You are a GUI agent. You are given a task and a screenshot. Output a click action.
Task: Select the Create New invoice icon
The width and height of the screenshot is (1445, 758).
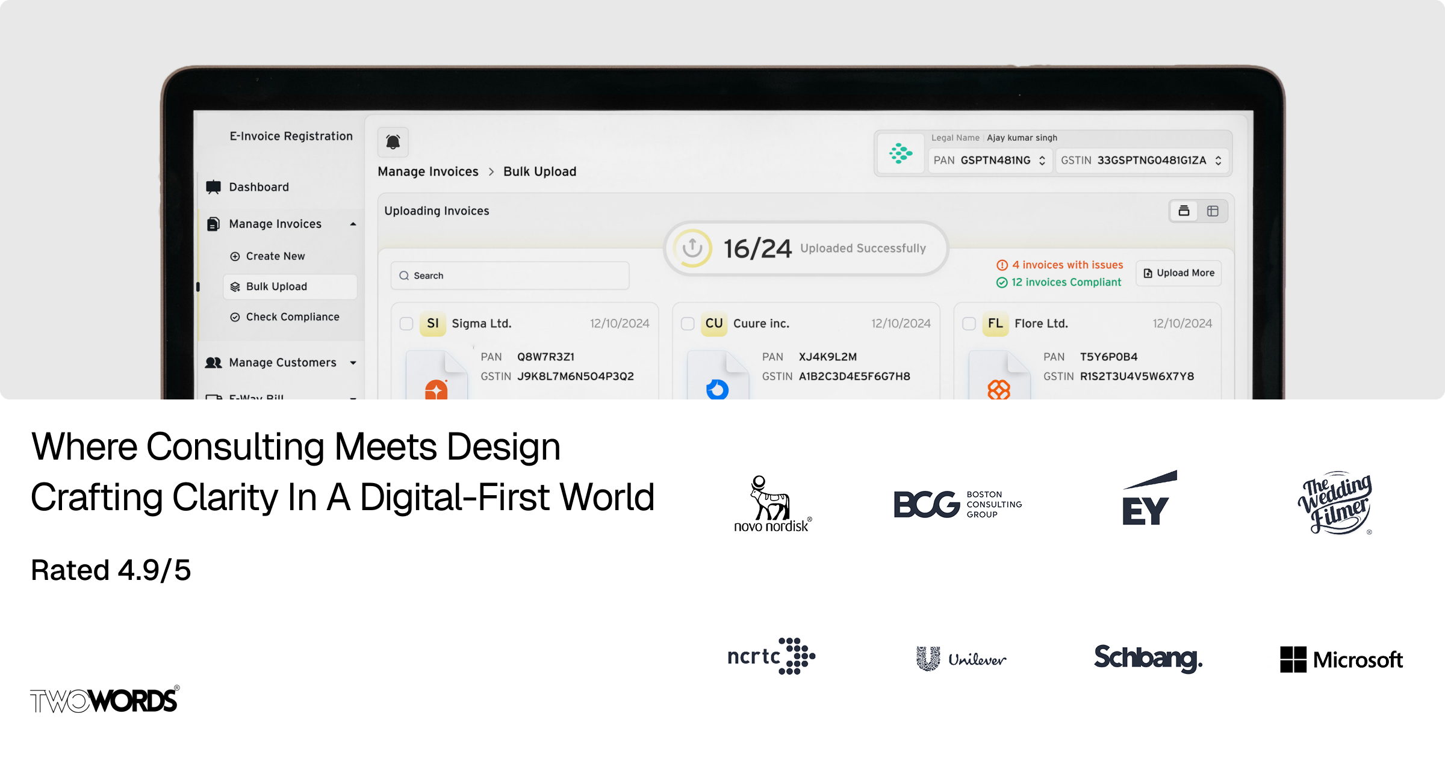(x=234, y=256)
